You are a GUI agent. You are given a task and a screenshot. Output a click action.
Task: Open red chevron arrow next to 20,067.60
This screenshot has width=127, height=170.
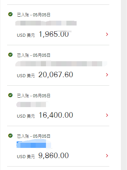107,75
